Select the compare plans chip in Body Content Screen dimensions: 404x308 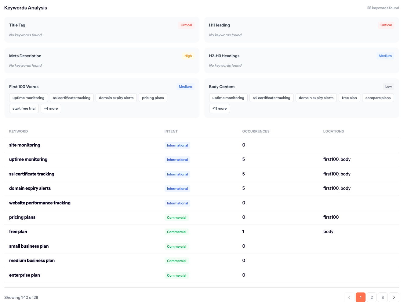coord(378,97)
